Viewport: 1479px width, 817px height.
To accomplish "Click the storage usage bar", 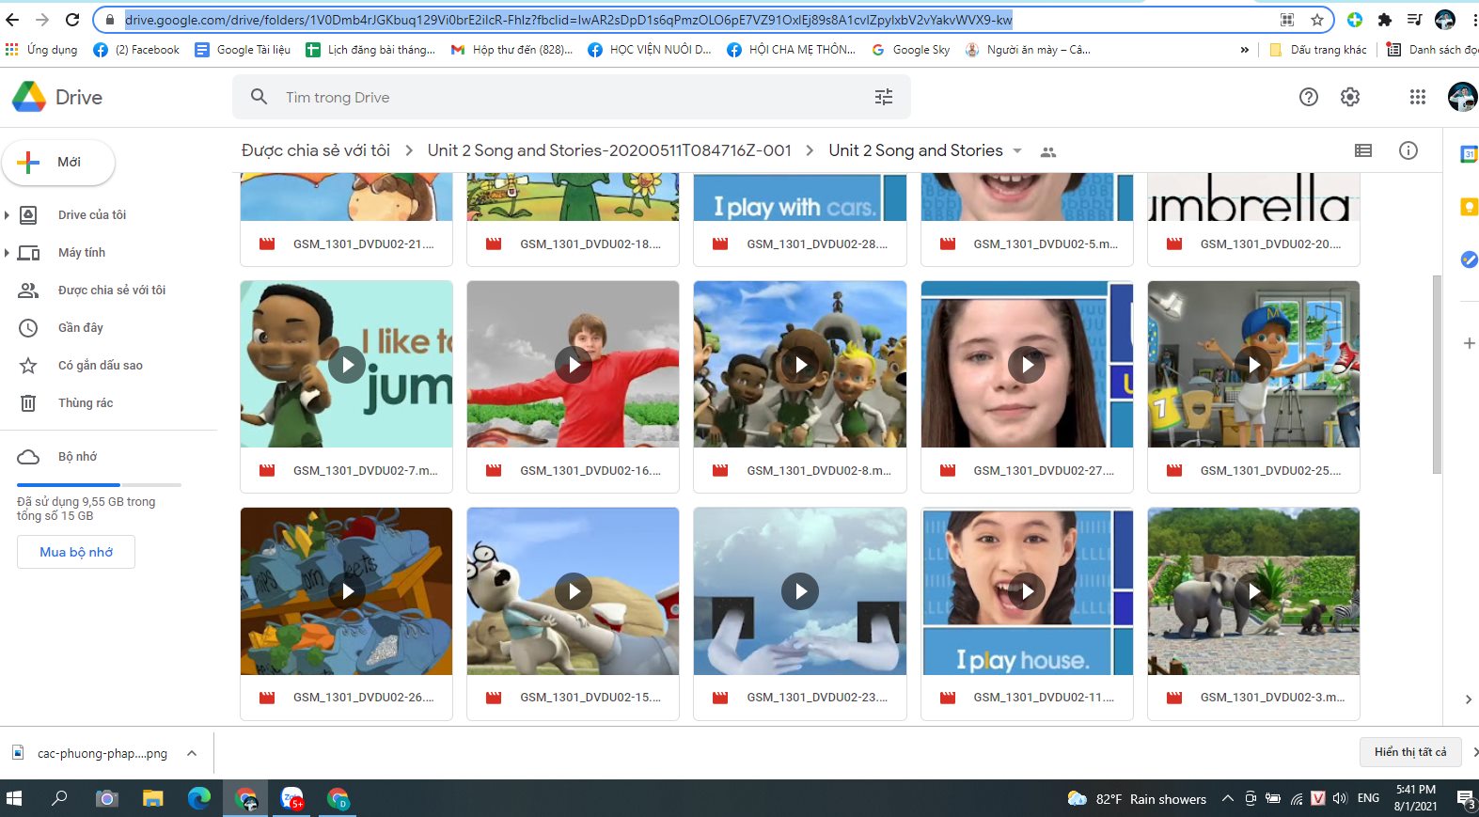I will 99,485.
